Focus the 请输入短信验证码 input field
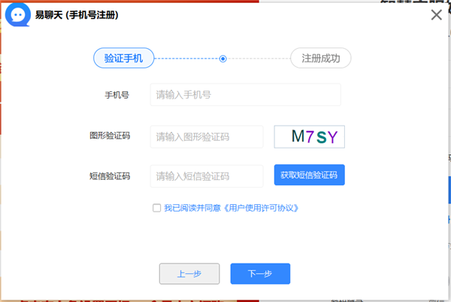The image size is (451, 302). (x=207, y=176)
